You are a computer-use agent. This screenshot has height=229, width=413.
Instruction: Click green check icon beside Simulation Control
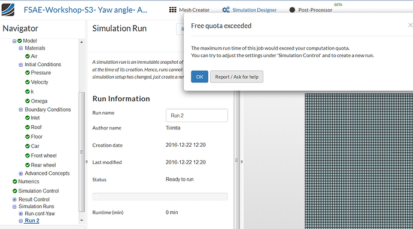point(15,191)
